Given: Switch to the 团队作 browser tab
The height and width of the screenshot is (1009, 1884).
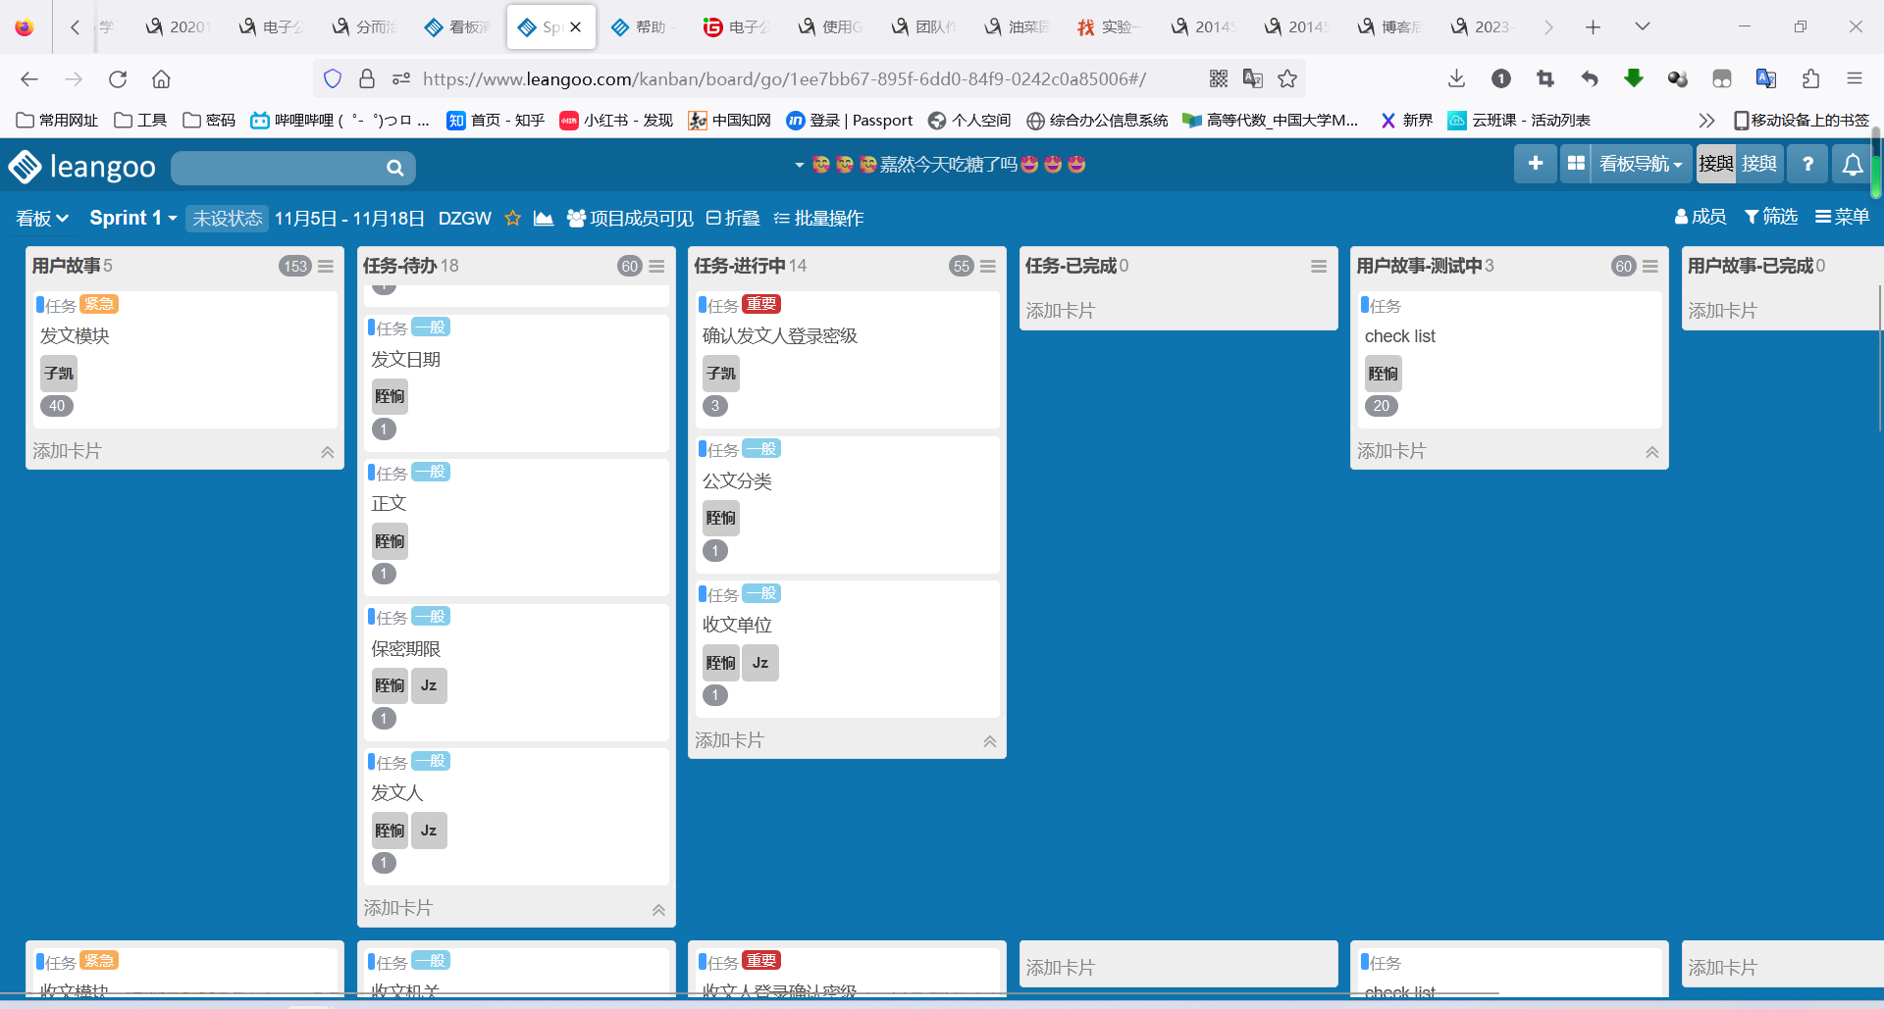Looking at the screenshot, I should [922, 27].
